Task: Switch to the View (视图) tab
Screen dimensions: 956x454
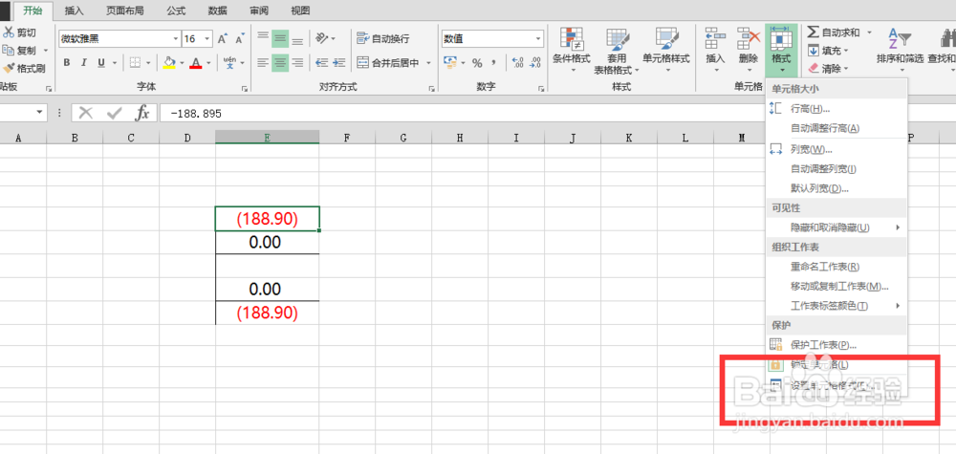Action: [x=300, y=11]
